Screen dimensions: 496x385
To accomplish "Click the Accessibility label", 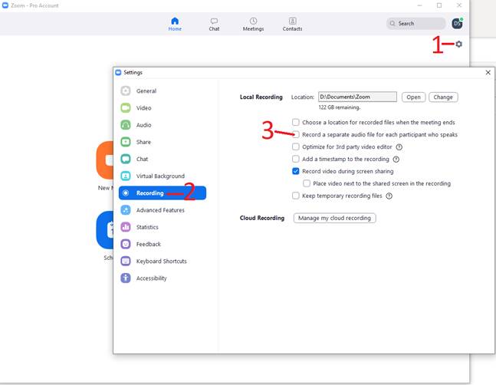I will pos(151,278).
